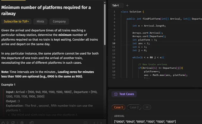Add a new test case with plus button
202x124 pixels.
coord(147,107)
